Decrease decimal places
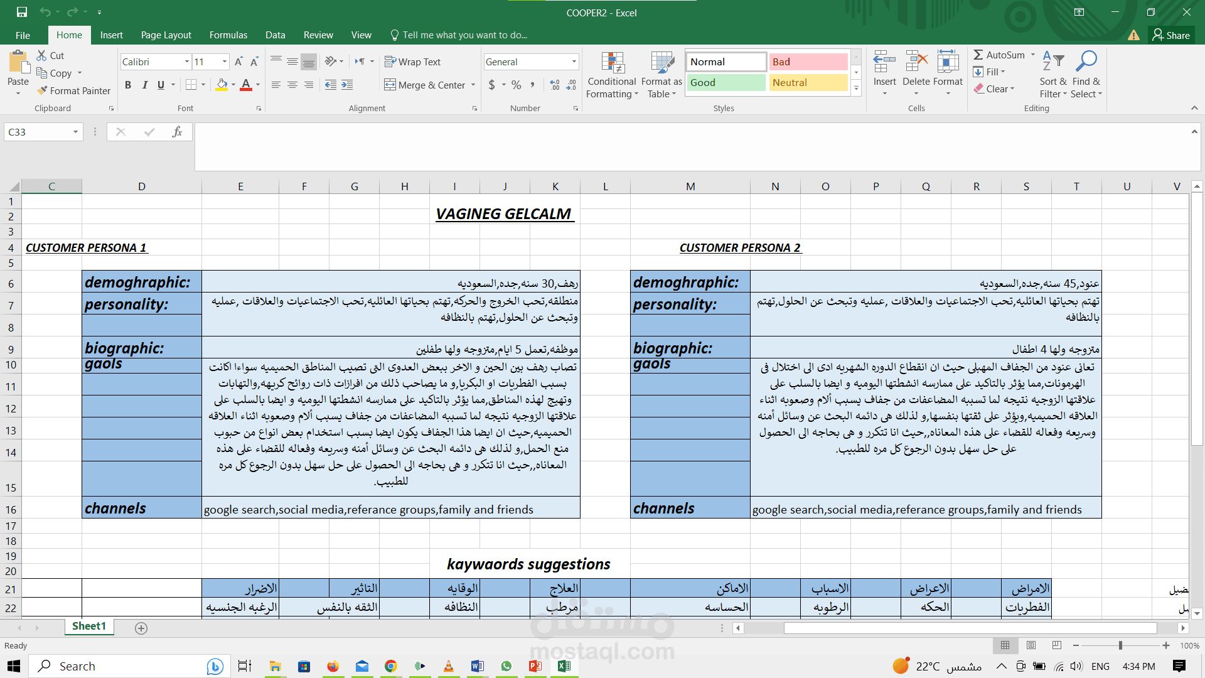Viewport: 1205px width, 678px height. [x=571, y=85]
